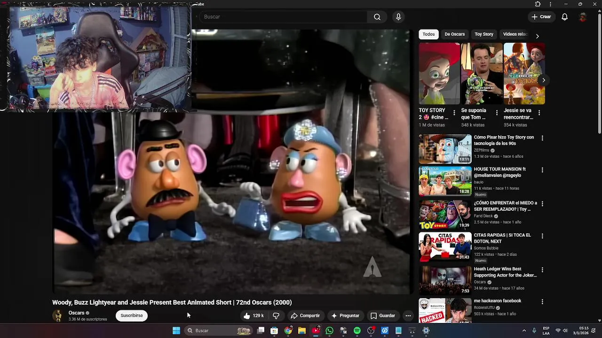Open 'Jessie se va reencontrar' short thumbnail

(524, 74)
